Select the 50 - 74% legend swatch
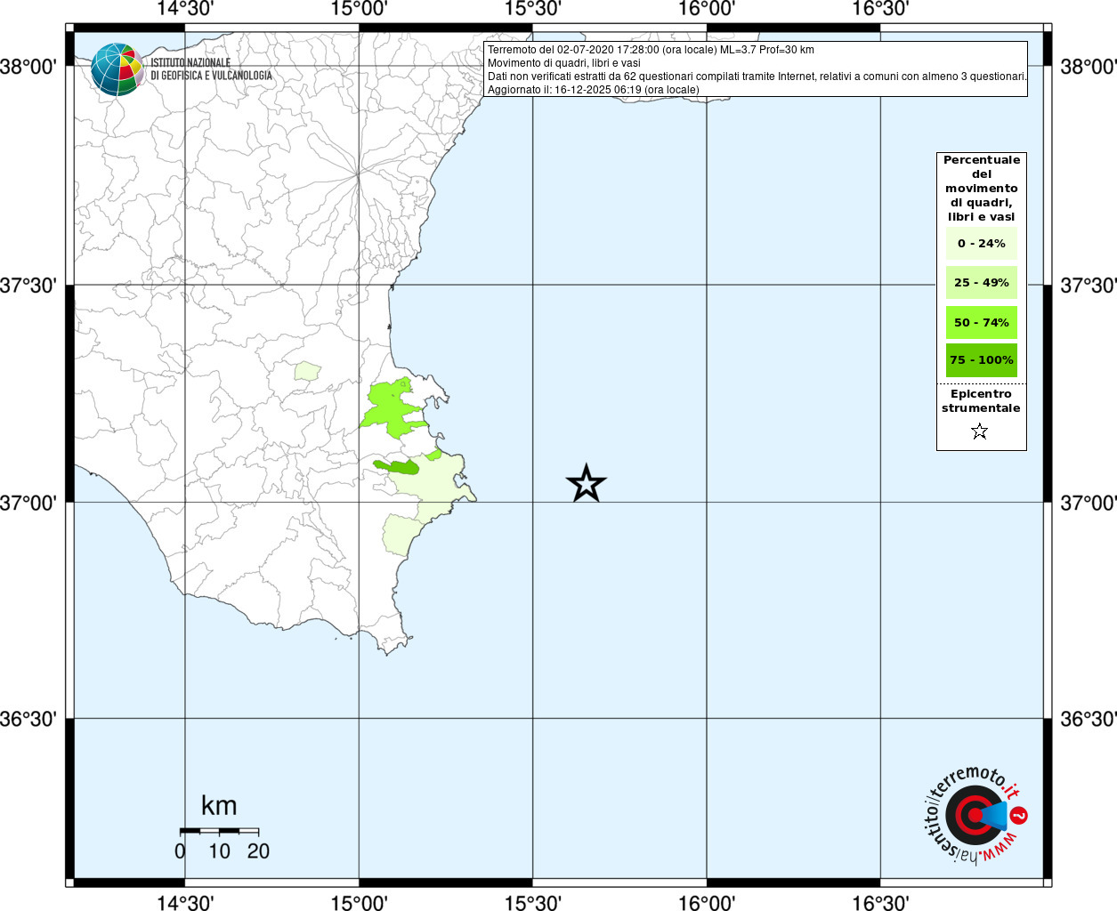 pyautogui.click(x=982, y=322)
